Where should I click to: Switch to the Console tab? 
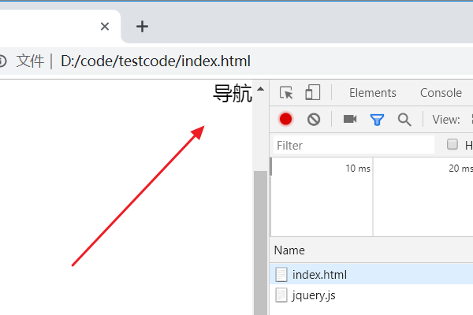(x=441, y=93)
